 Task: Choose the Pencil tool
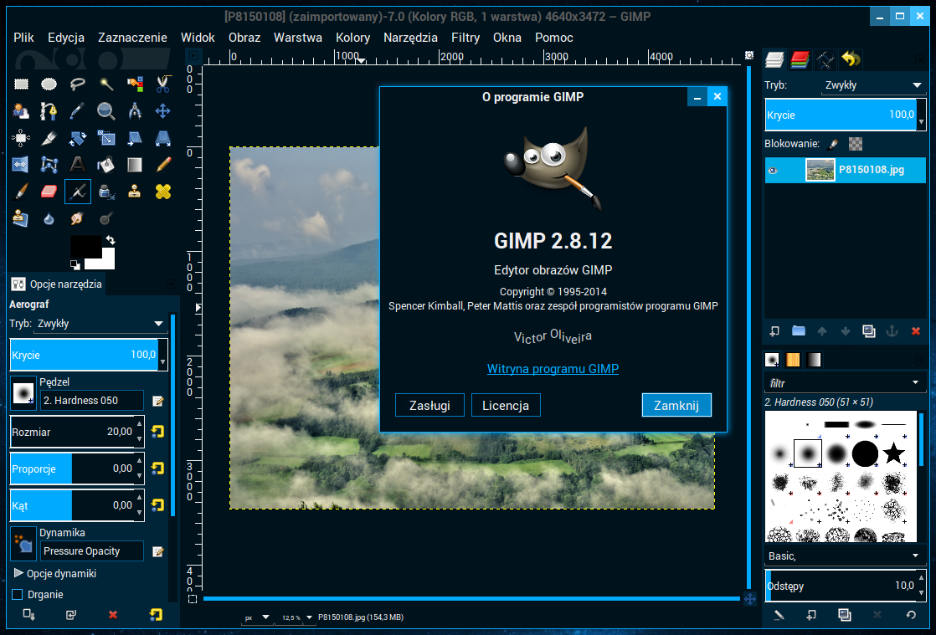pyautogui.click(x=163, y=165)
